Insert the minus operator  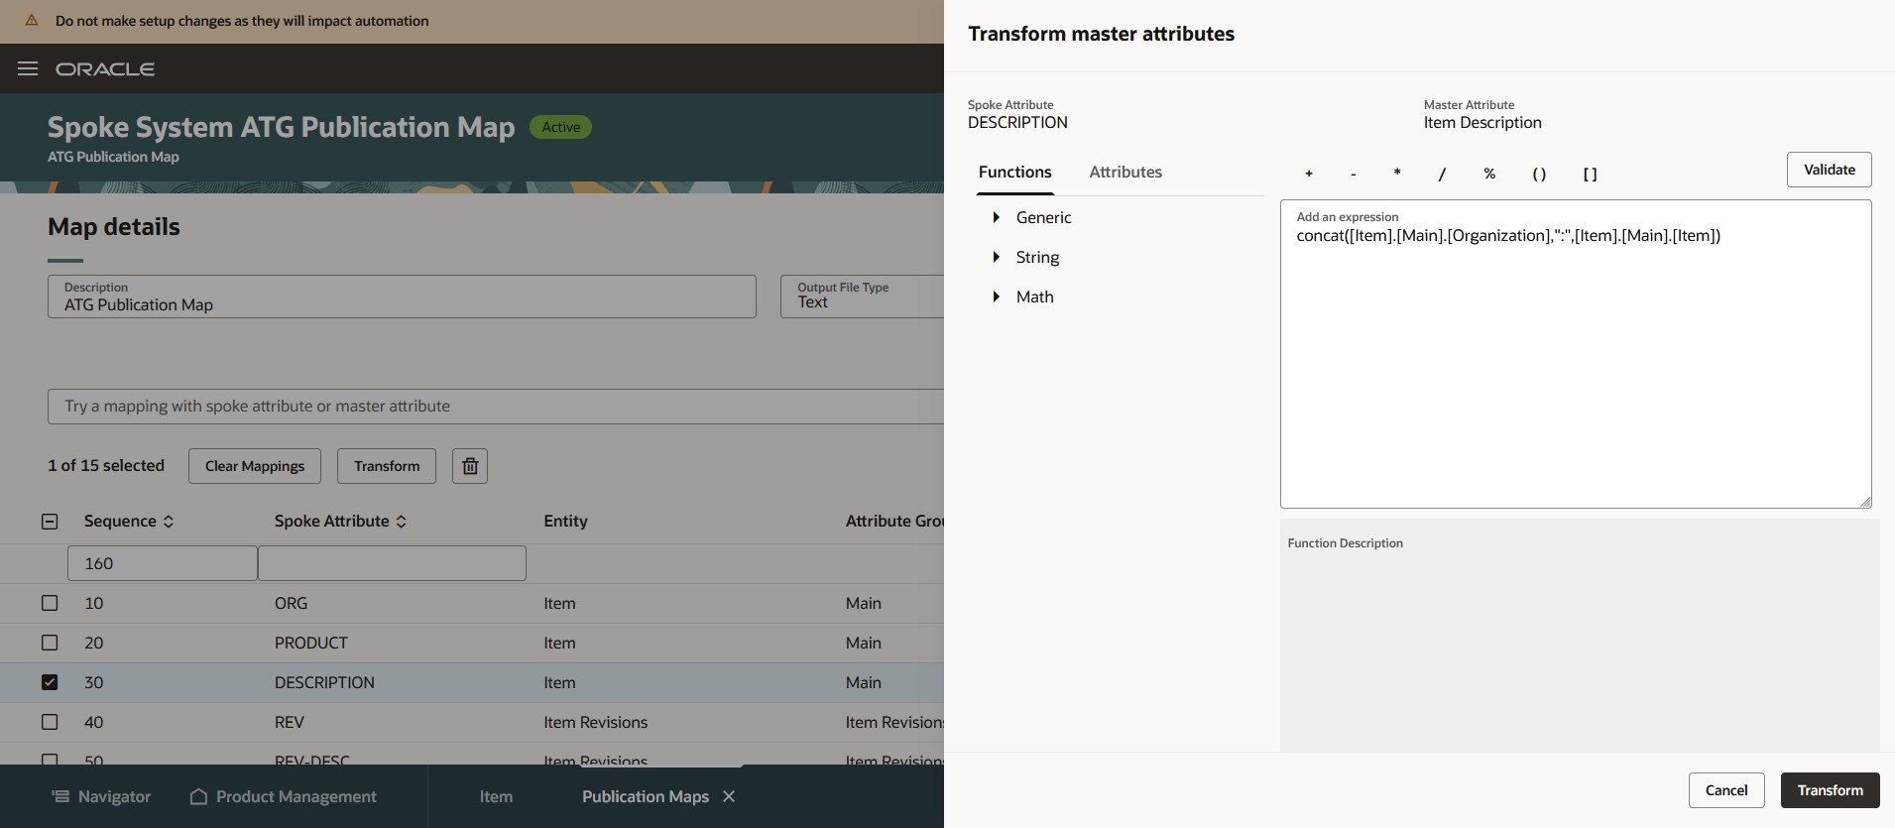pyautogui.click(x=1353, y=174)
